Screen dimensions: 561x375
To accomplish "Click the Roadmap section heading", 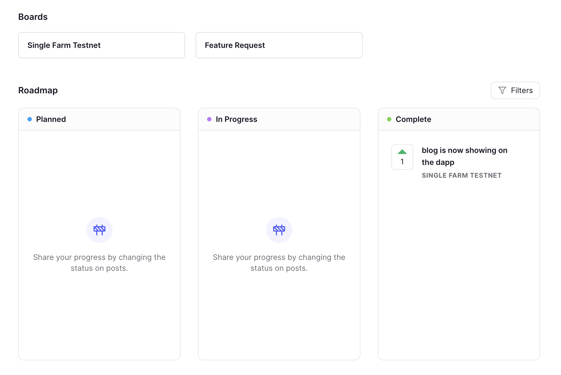I will [x=38, y=90].
